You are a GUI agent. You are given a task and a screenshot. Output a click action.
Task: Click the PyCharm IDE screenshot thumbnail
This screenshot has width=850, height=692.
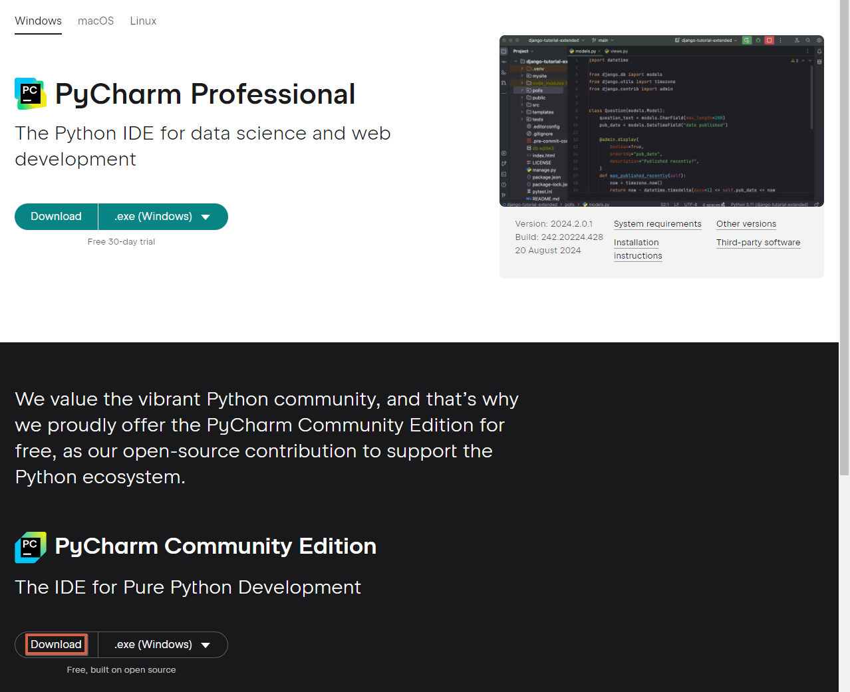[x=662, y=121]
